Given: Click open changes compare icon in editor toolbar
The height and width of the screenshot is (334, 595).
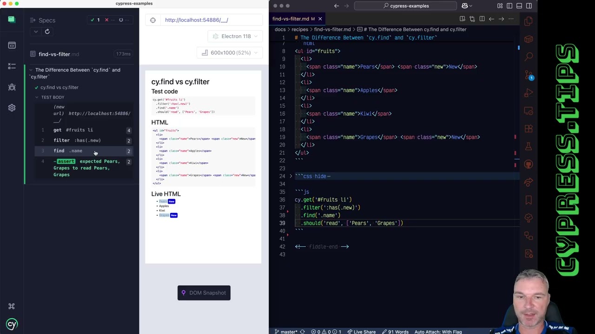Looking at the screenshot, I should coord(472,19).
